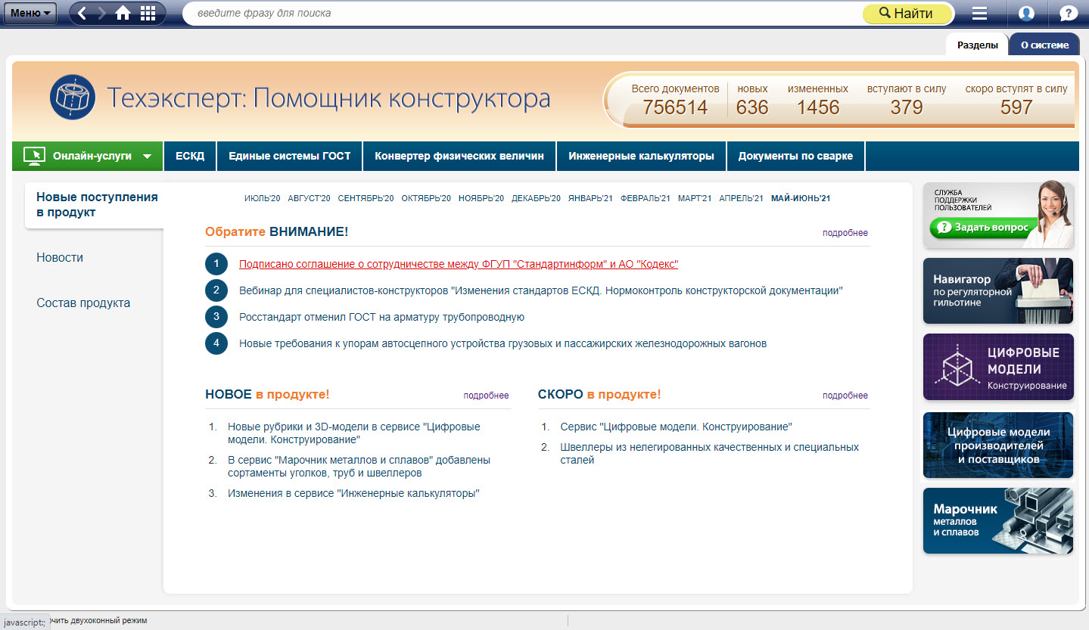Image resolution: width=1089 pixels, height=630 pixels.
Task: Click the Онлайн-услуги monitor icon
Action: (34, 156)
